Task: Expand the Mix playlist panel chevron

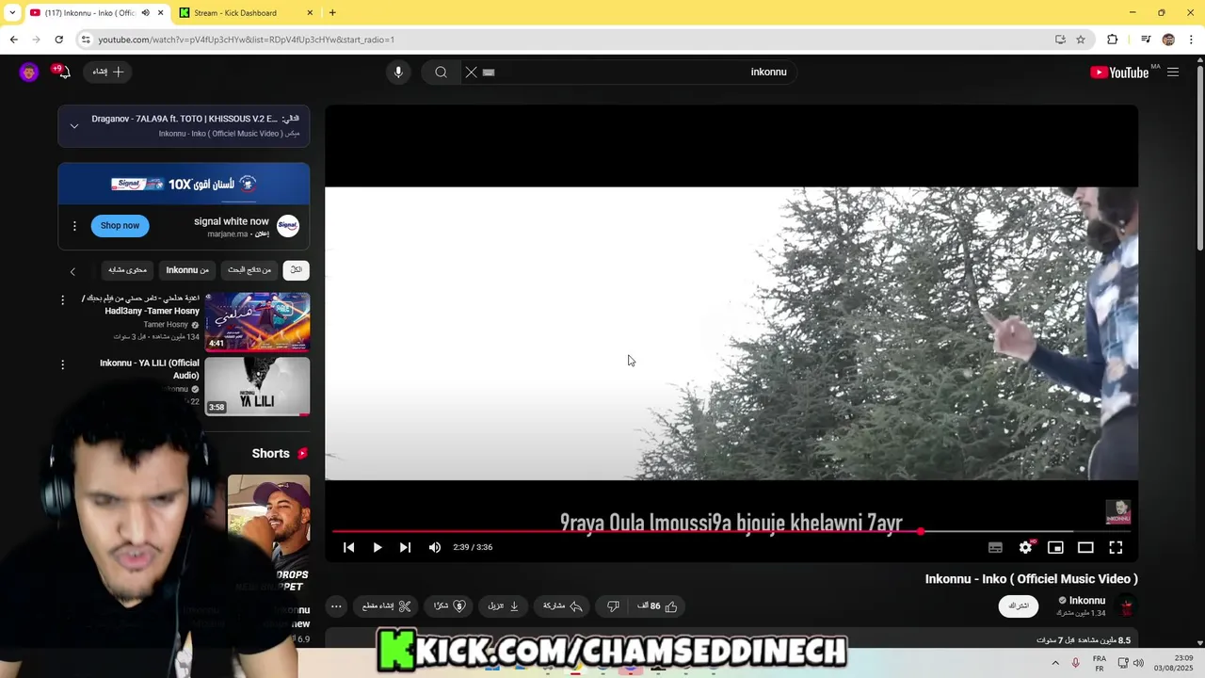Action: click(x=74, y=126)
